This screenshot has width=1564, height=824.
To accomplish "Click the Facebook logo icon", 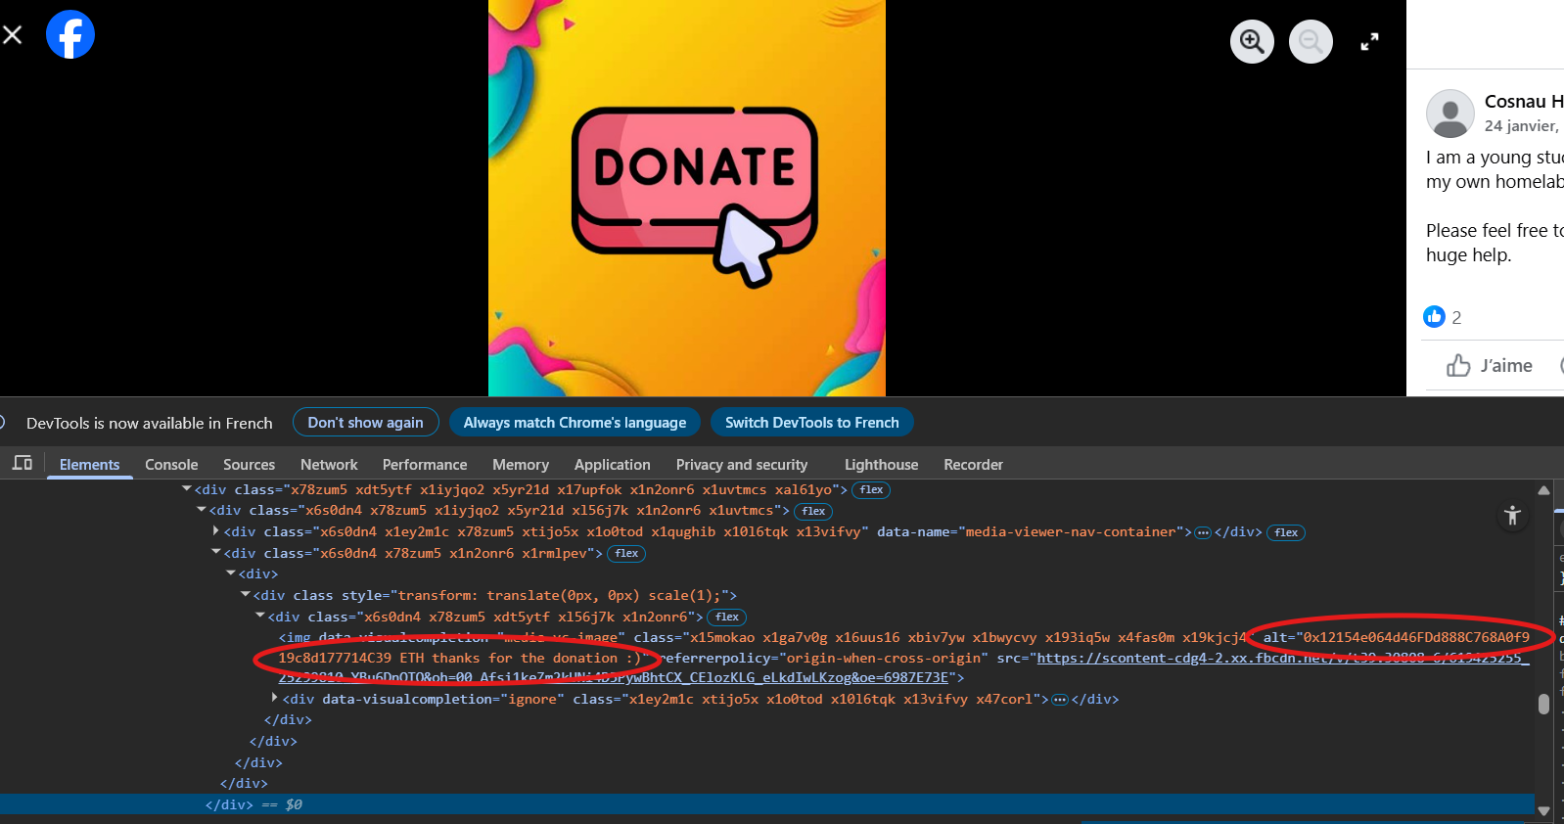I will pos(70,35).
